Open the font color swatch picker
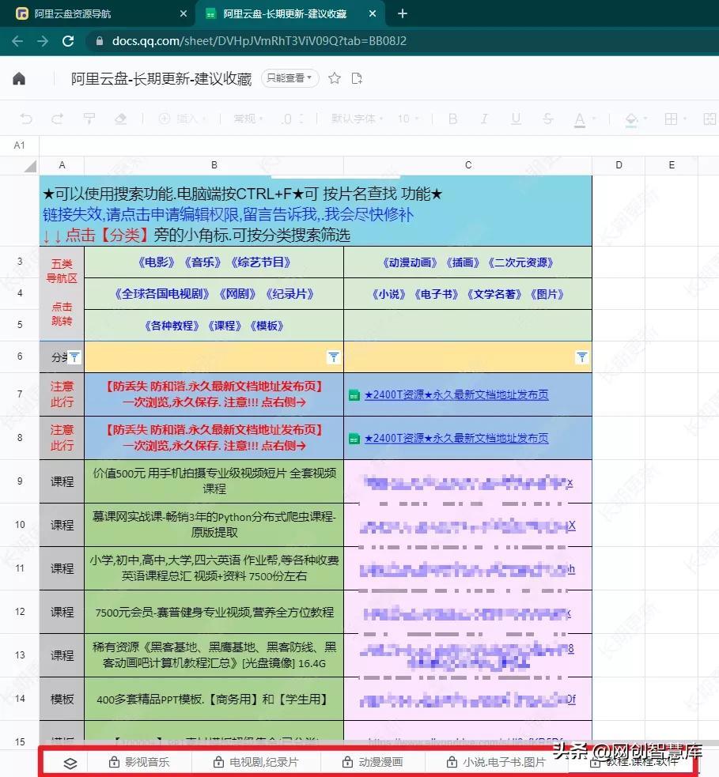 [580, 119]
